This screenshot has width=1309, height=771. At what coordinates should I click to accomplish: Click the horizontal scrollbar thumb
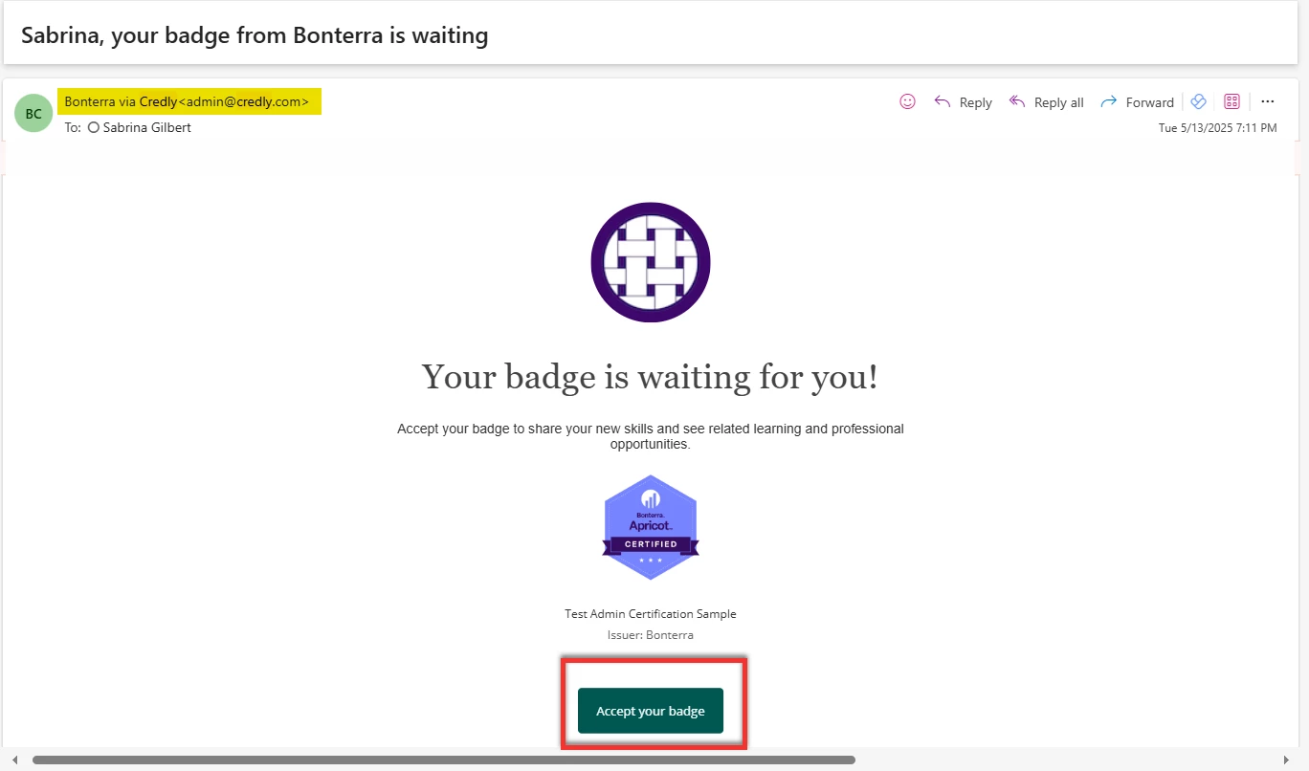tap(444, 760)
